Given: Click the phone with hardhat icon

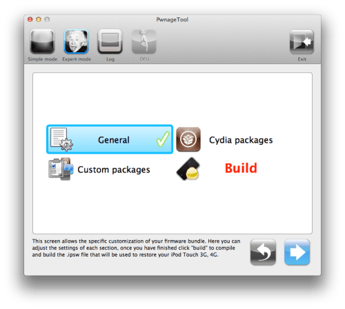Looking at the screenshot, I should (x=188, y=169).
